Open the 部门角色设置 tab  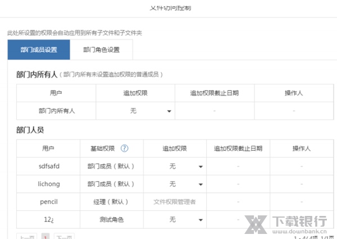coord(102,49)
